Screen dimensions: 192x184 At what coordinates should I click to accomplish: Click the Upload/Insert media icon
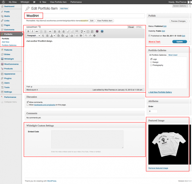tap(39, 27)
